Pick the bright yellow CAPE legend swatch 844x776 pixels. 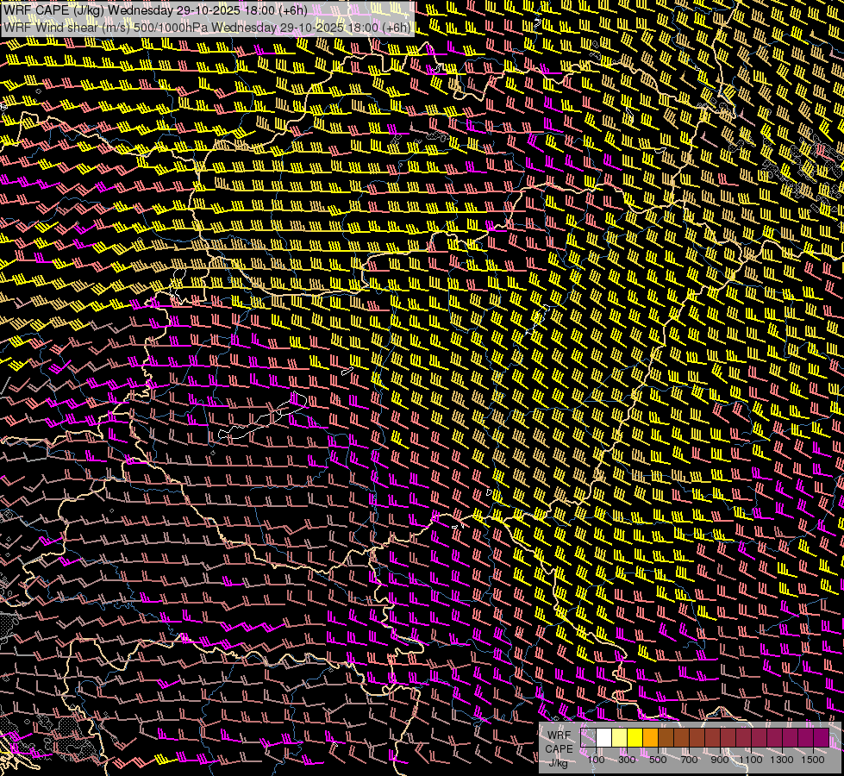(x=635, y=738)
